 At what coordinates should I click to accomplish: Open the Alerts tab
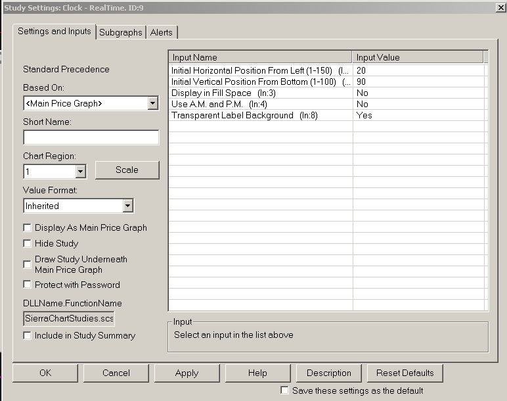pyautogui.click(x=162, y=32)
